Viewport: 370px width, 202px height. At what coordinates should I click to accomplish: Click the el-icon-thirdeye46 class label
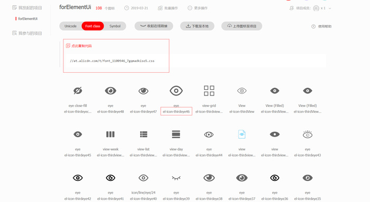pos(176,112)
